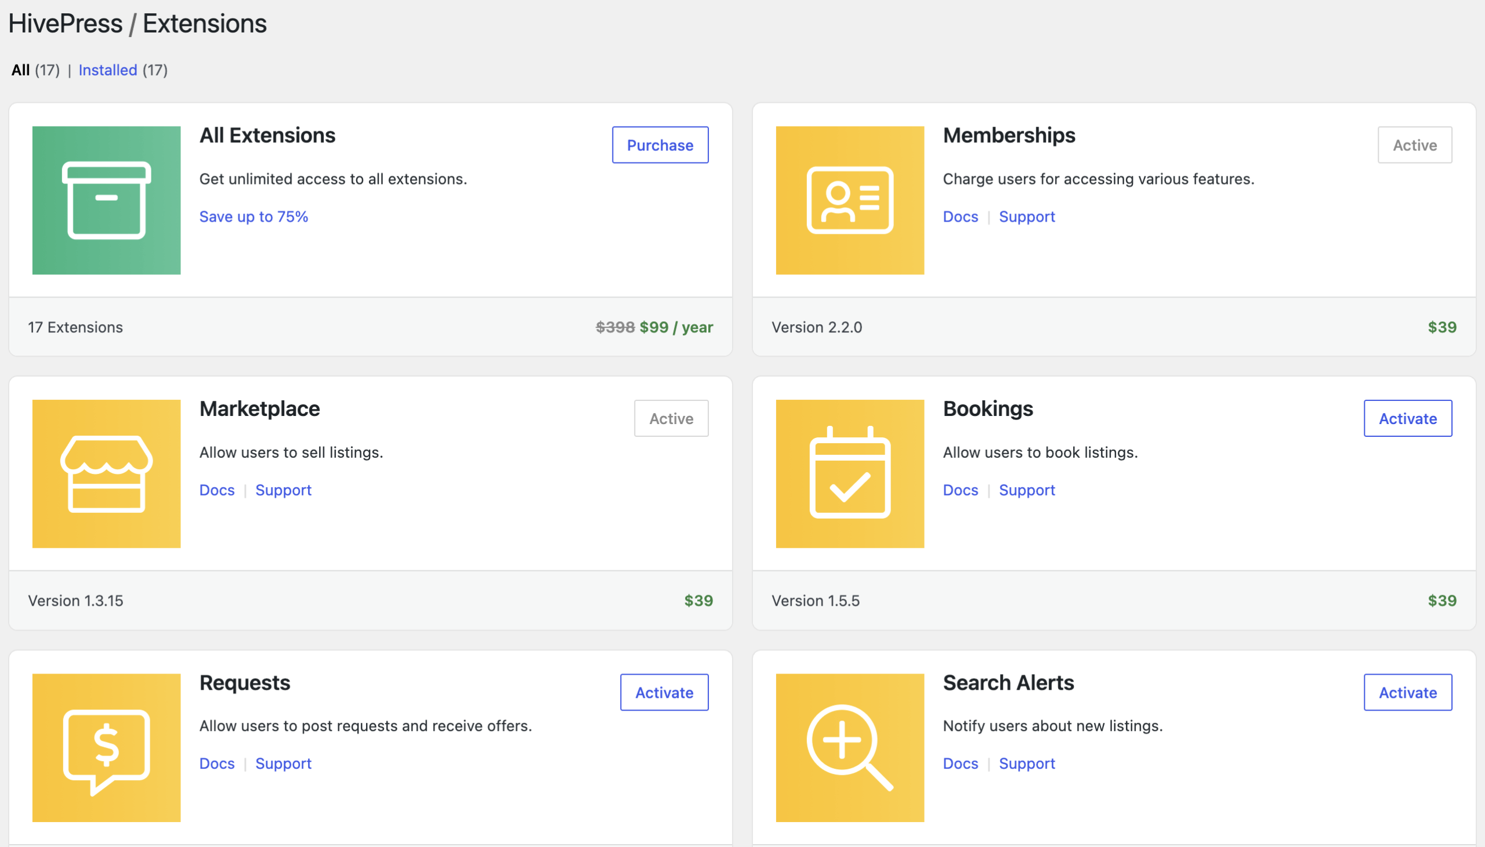1485x847 pixels.
Task: Activate the Search Alerts extension
Action: [x=1408, y=692]
